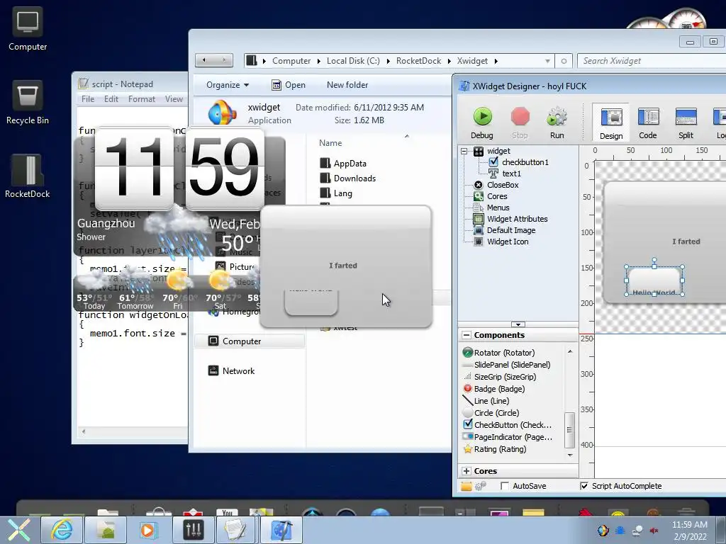Screen dimensions: 726x544
Task: Enable the AutoSave checkbox
Action: click(x=505, y=486)
